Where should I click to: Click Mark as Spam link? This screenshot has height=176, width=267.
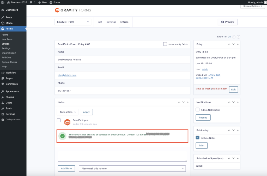point(220,89)
